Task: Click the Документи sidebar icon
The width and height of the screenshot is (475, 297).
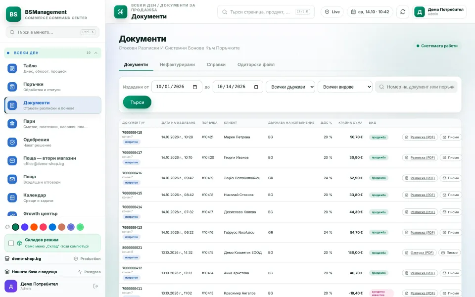Action: pos(12,105)
